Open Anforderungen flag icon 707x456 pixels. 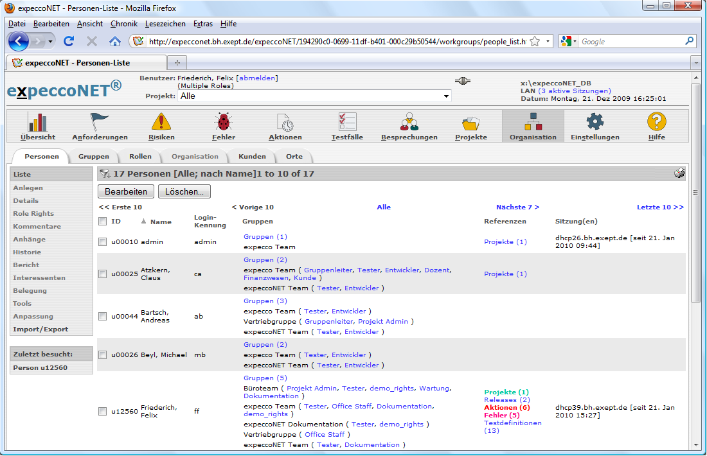[x=100, y=122]
